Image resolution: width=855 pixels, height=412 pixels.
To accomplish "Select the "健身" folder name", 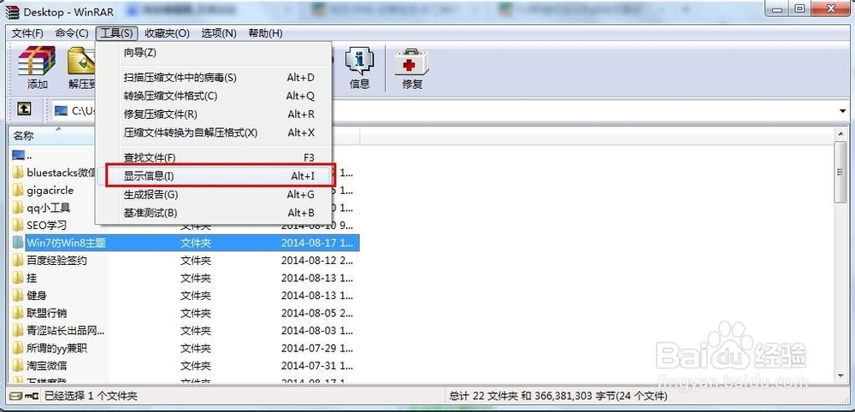I will click(37, 296).
